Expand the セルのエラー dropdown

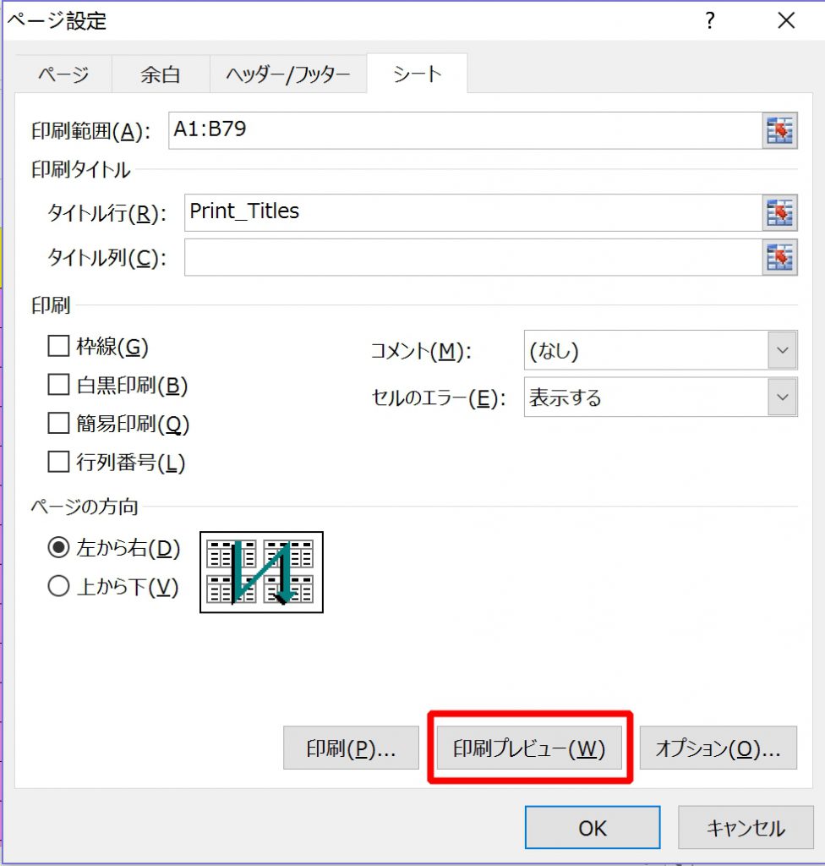tap(782, 397)
